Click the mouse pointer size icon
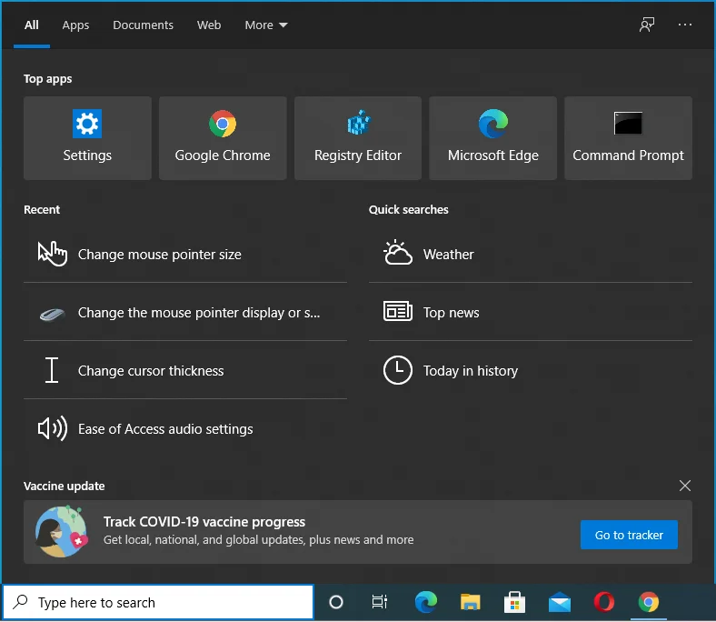 (x=52, y=254)
